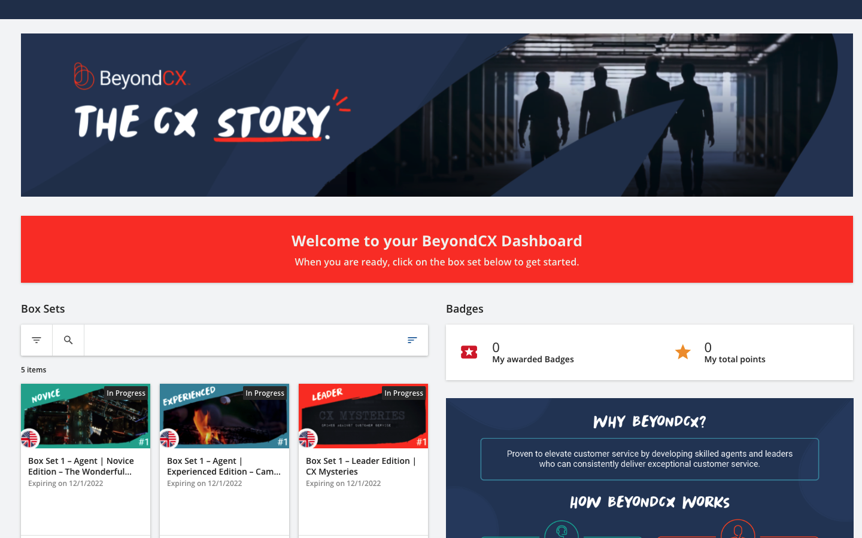Click the '5 items' count text
Image resolution: width=862 pixels, height=538 pixels.
[x=34, y=370]
